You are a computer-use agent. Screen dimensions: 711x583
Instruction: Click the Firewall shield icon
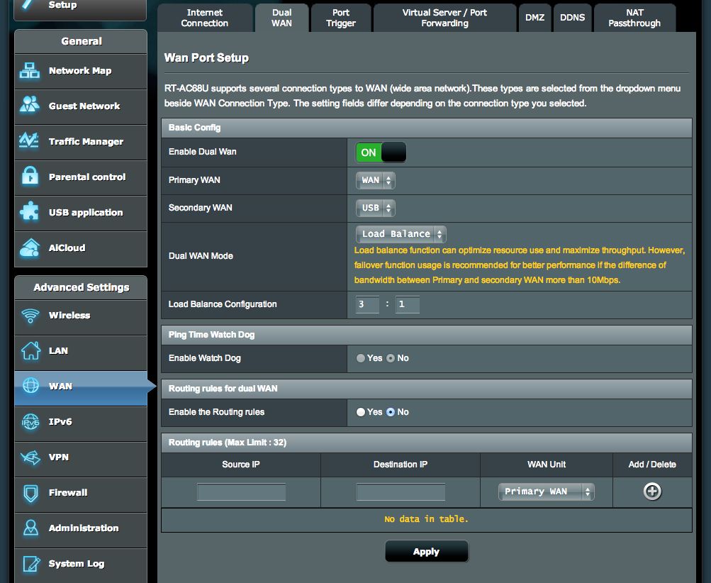[x=30, y=493]
